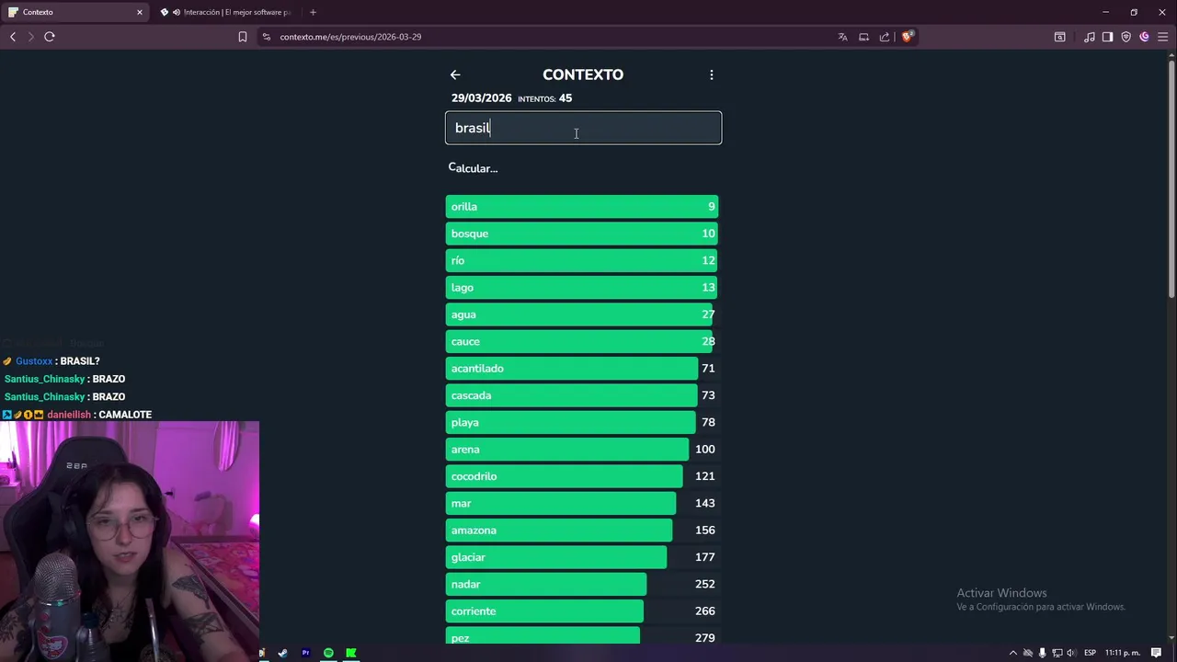1177x662 pixels.
Task: Open the volume control in system tray
Action: (x=1070, y=653)
